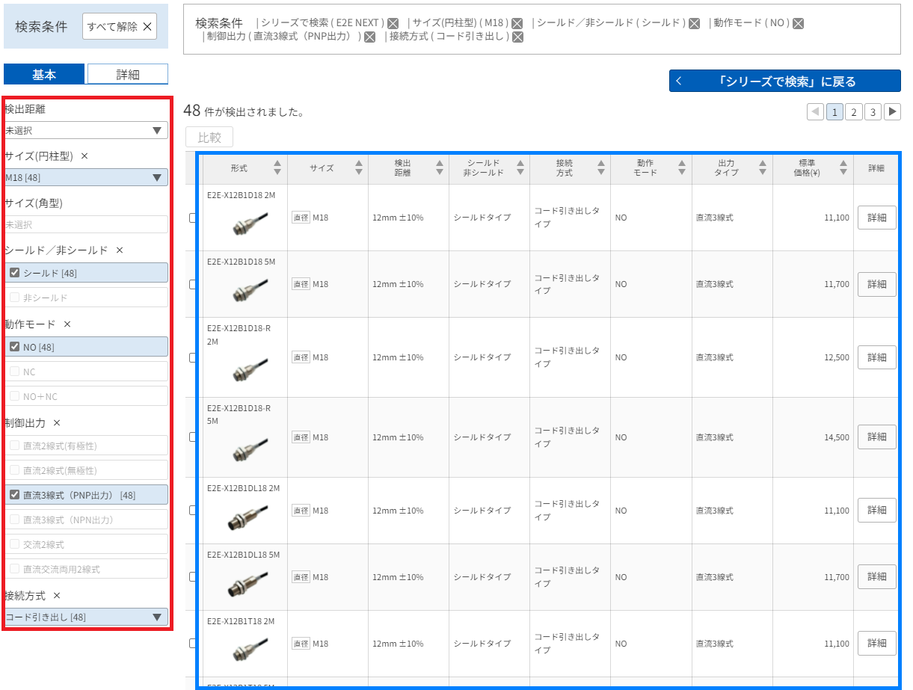This screenshot has height=690, width=913.
Task: Click the price 14,500 cell
Action: [x=813, y=437]
